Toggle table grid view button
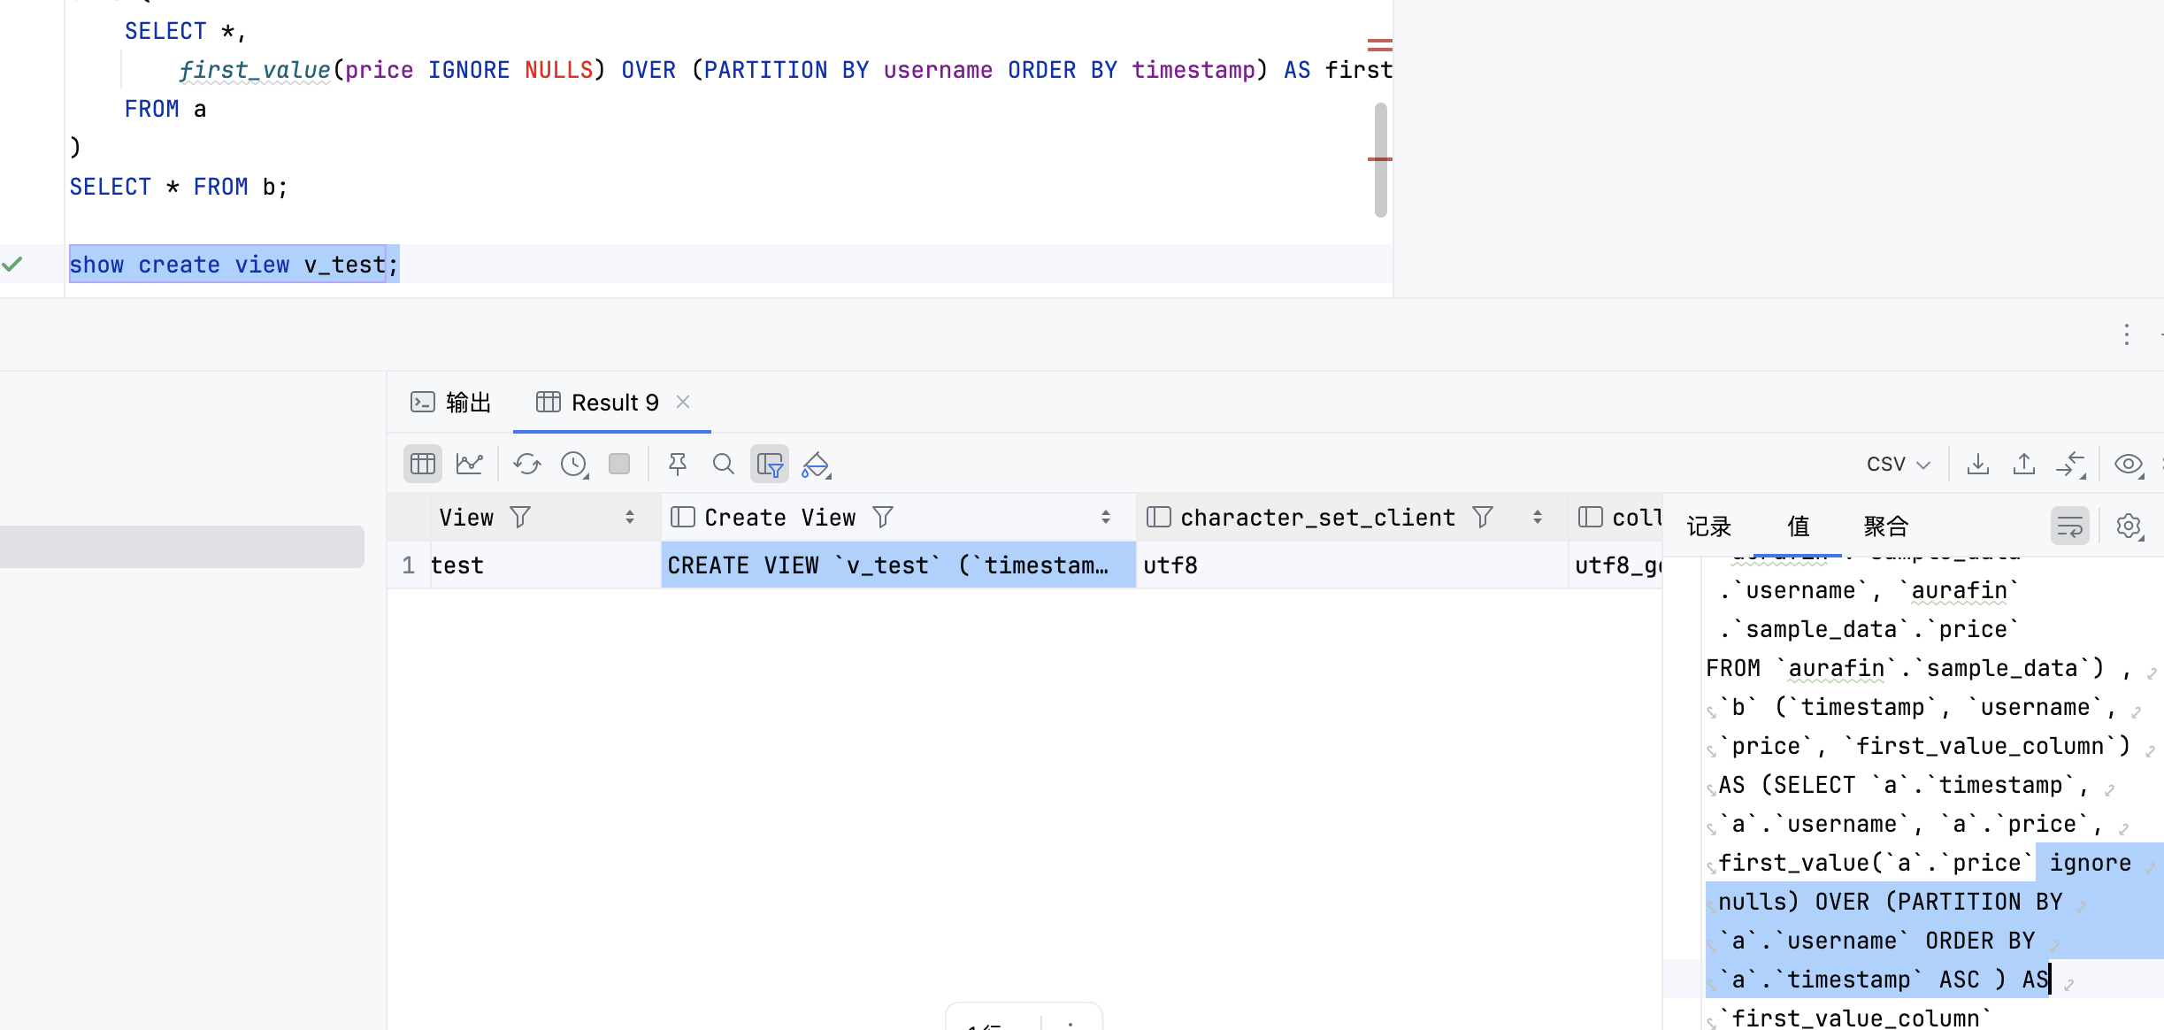This screenshot has height=1030, width=2164. pos(423,464)
